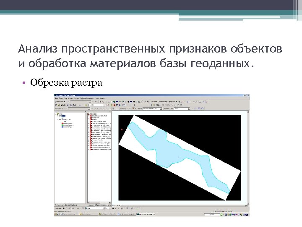Open the Файл menu
Image resolution: width=302 pixels, height=227 pixels.
click(56, 98)
